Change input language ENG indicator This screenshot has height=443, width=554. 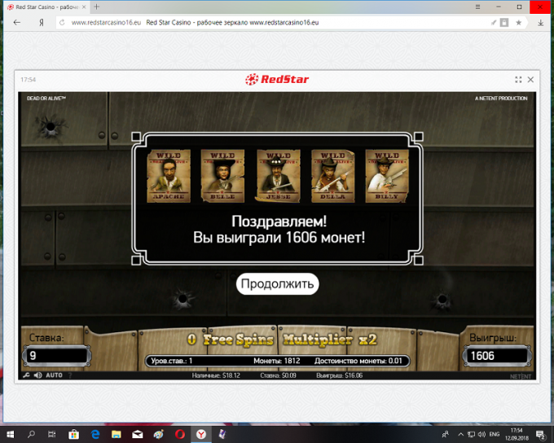[495, 434]
